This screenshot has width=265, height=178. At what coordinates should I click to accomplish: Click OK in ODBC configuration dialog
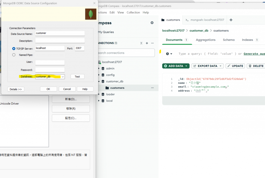(x=48, y=89)
